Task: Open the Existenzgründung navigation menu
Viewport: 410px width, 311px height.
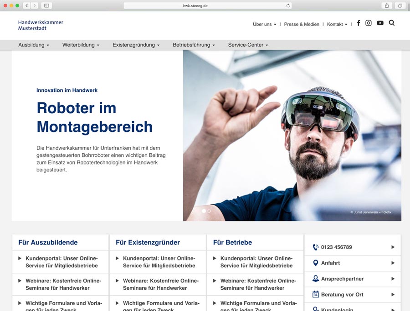Action: (136, 45)
